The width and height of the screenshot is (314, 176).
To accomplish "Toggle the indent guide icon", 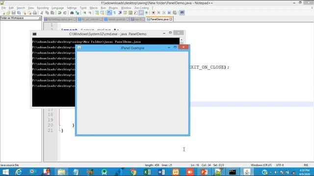I will pos(120,13).
